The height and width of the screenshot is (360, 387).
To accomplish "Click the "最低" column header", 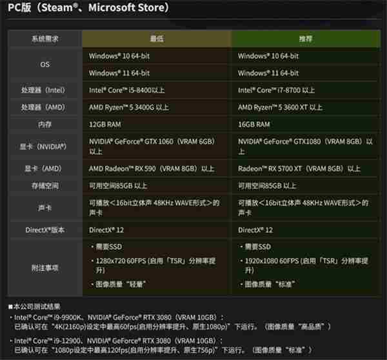I will coord(157,39).
